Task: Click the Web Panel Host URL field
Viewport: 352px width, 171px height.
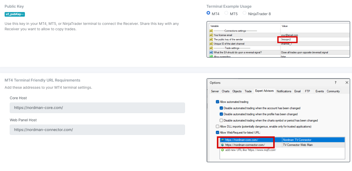Action: [97, 130]
